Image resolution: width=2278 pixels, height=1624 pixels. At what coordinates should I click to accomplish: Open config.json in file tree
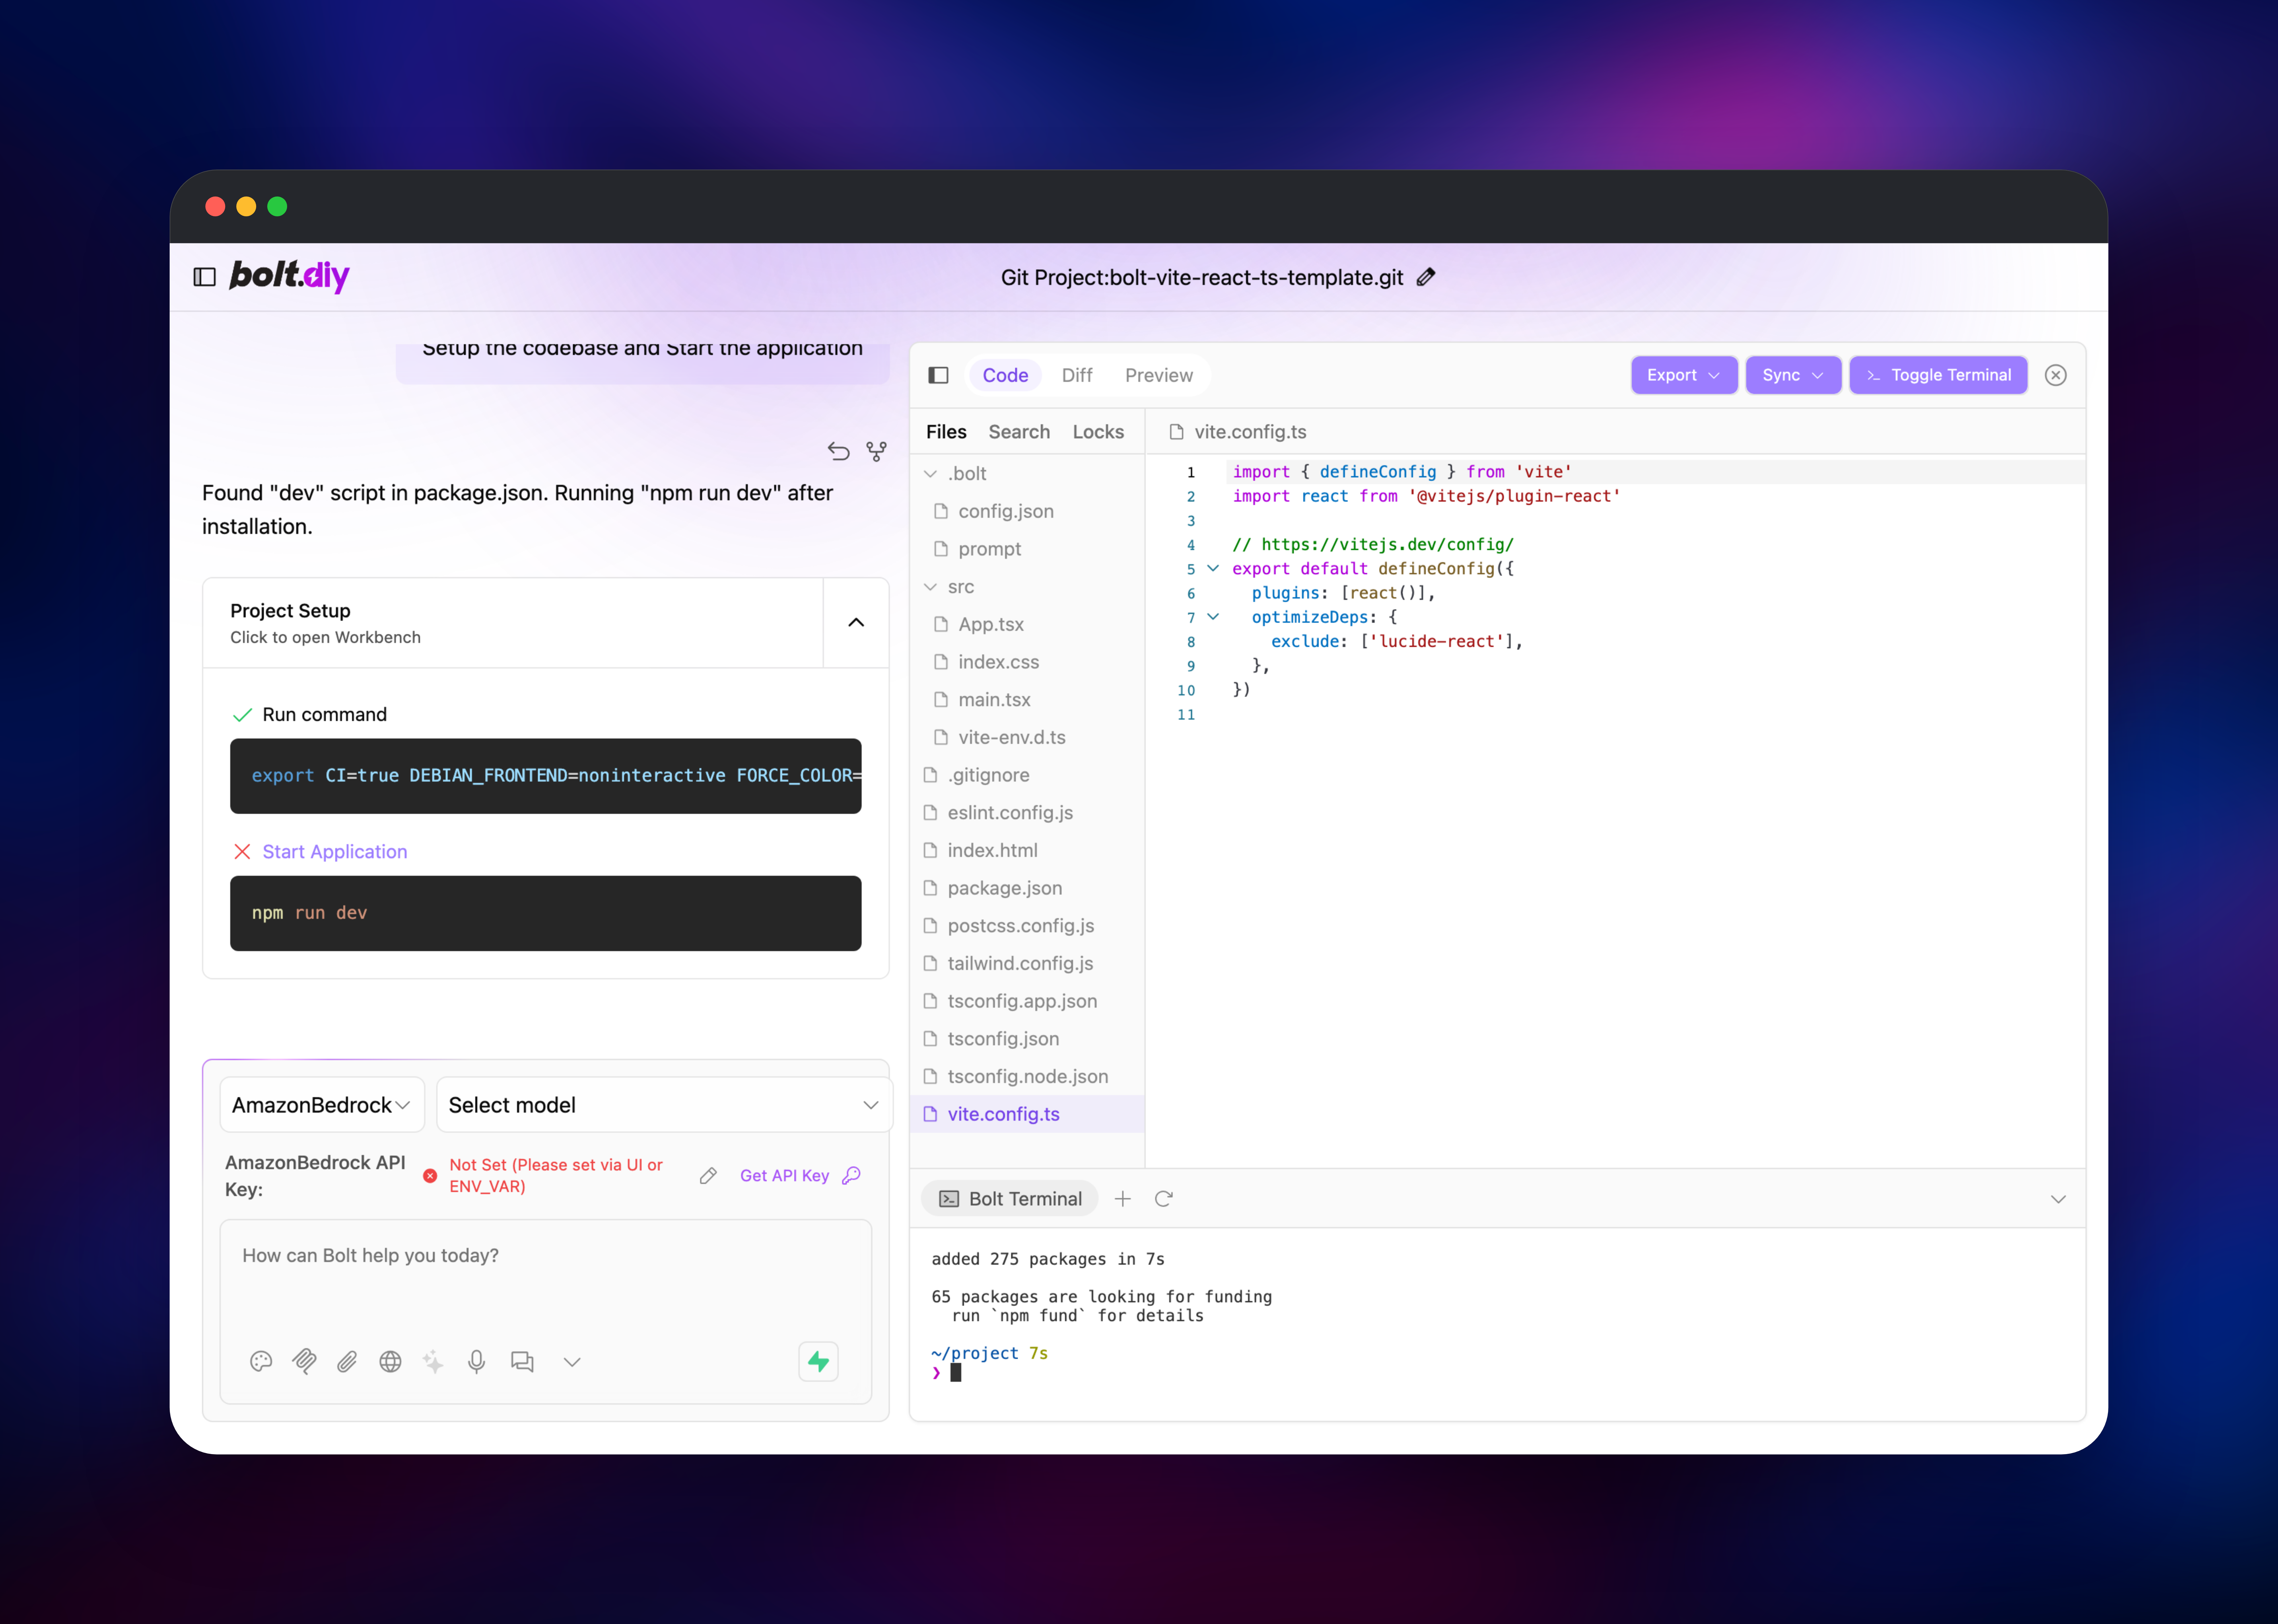click(1028, 511)
